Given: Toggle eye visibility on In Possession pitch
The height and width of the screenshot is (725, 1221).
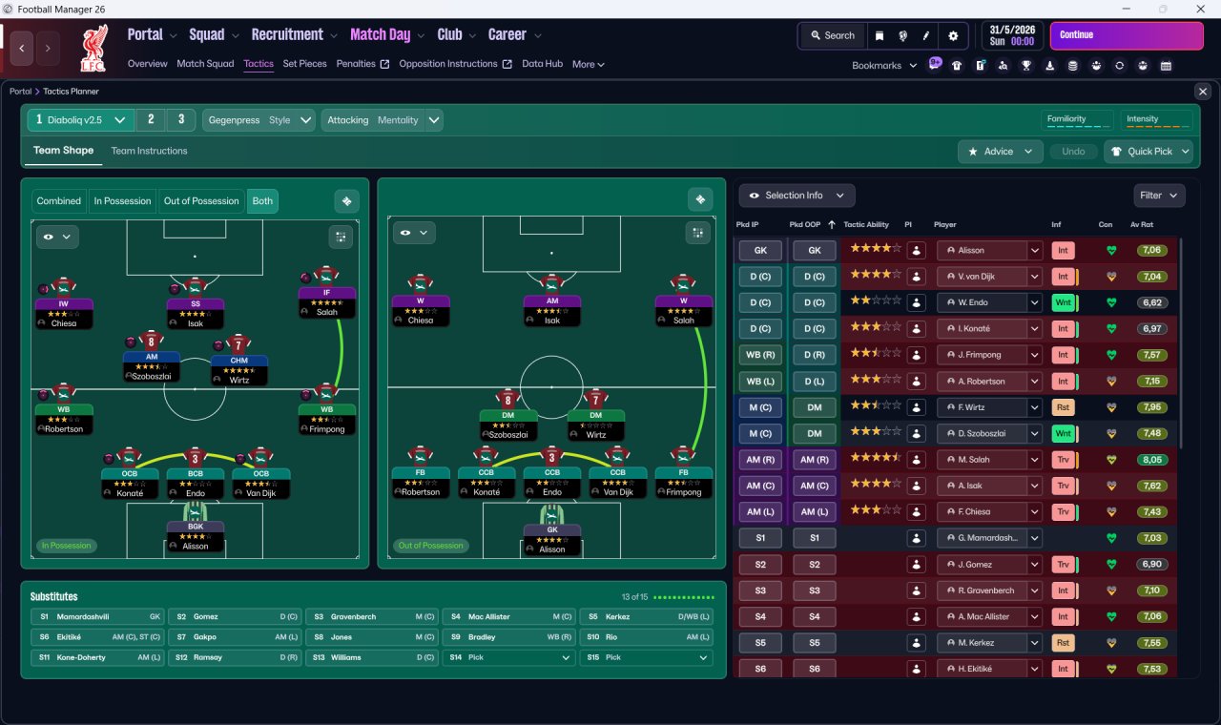Looking at the screenshot, I should [x=57, y=237].
